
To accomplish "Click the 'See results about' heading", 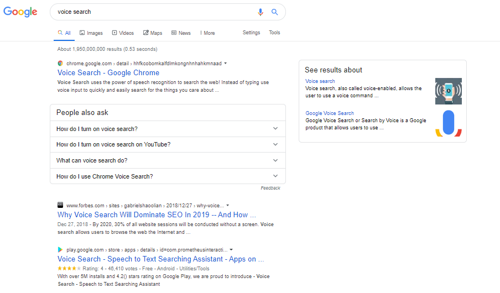I will click(333, 70).
